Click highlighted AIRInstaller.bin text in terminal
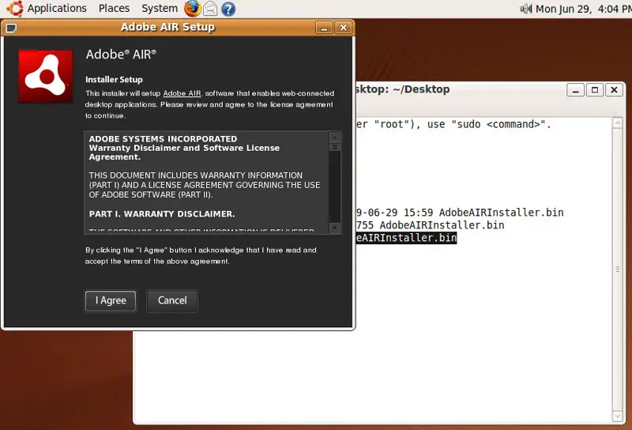The image size is (632, 430). tap(406, 238)
